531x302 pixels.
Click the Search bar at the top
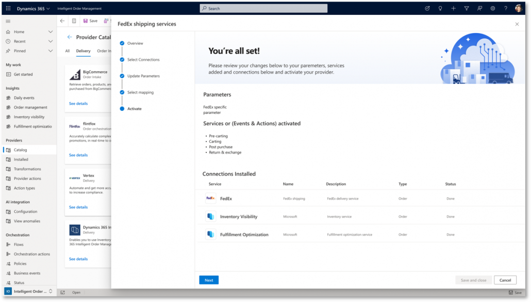coord(263,8)
